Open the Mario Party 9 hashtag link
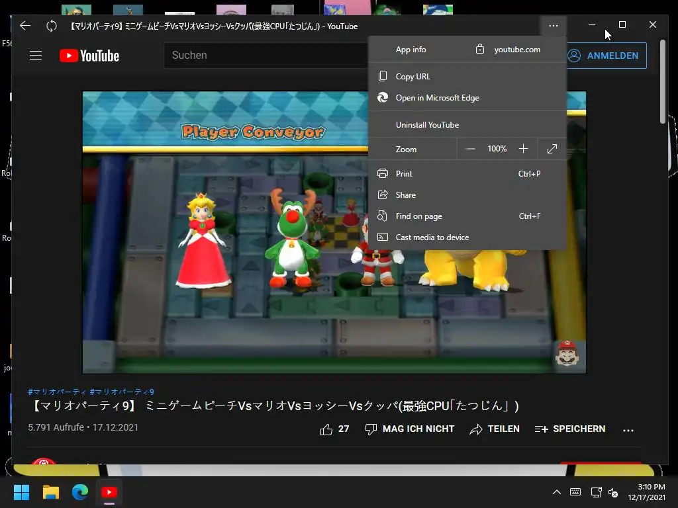This screenshot has height=508, width=678. click(122, 392)
